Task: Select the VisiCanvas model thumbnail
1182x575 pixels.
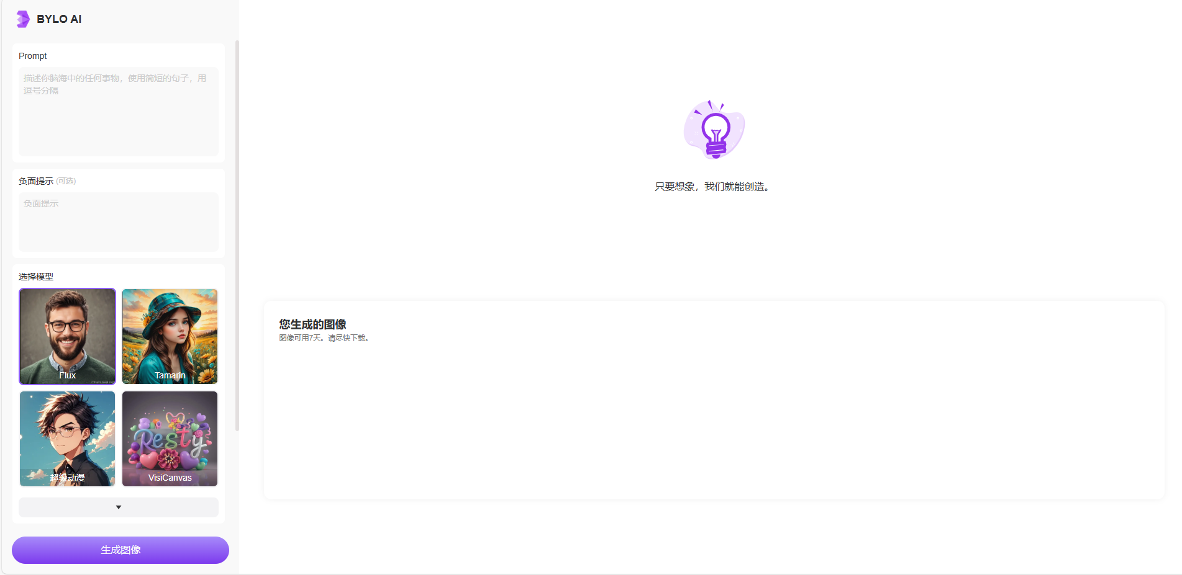Action: [170, 439]
